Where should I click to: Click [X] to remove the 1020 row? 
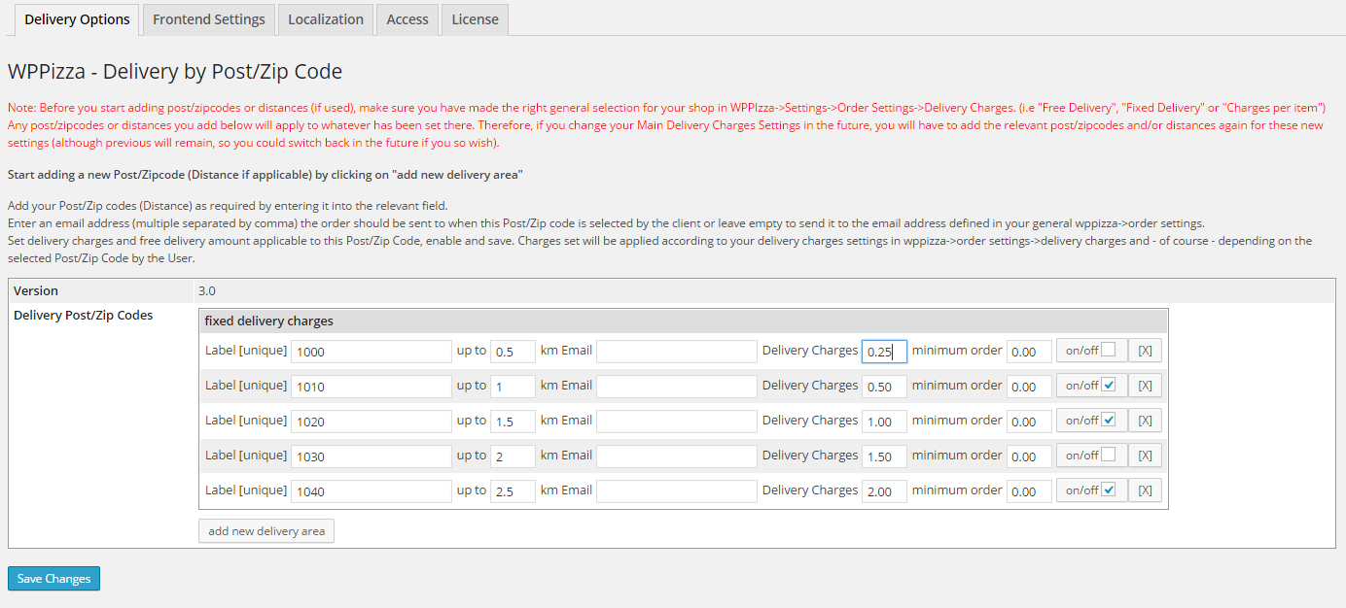(x=1145, y=421)
